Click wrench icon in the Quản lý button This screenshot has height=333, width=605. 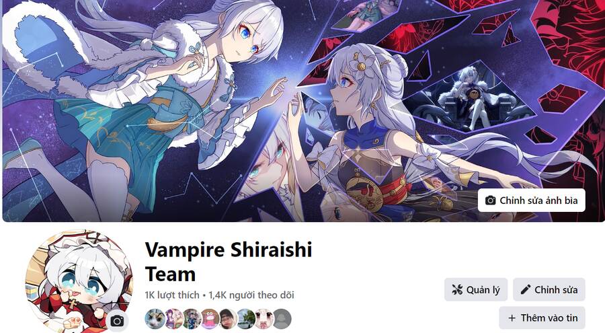pyautogui.click(x=457, y=290)
